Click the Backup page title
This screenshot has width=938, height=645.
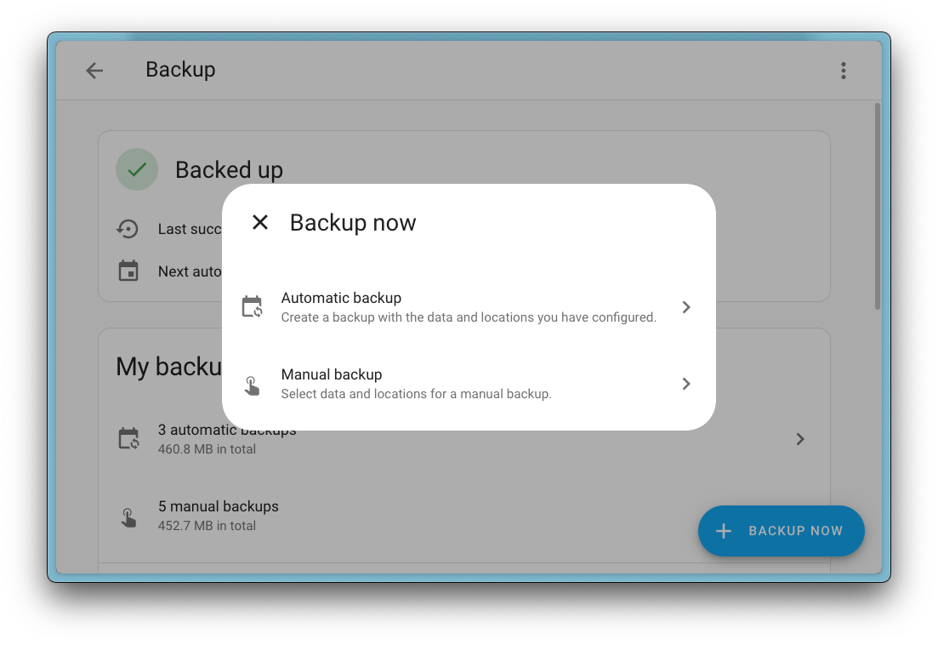click(x=180, y=70)
